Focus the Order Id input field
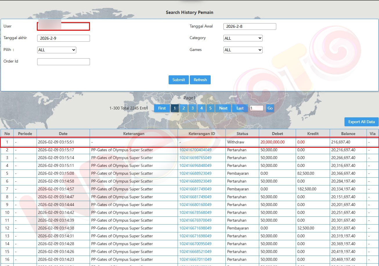This screenshot has height=266, width=379. coord(64,62)
